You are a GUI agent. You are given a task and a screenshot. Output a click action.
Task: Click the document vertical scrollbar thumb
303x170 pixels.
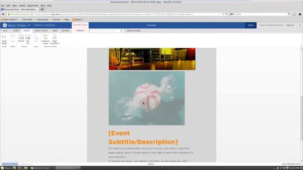pos(301,118)
